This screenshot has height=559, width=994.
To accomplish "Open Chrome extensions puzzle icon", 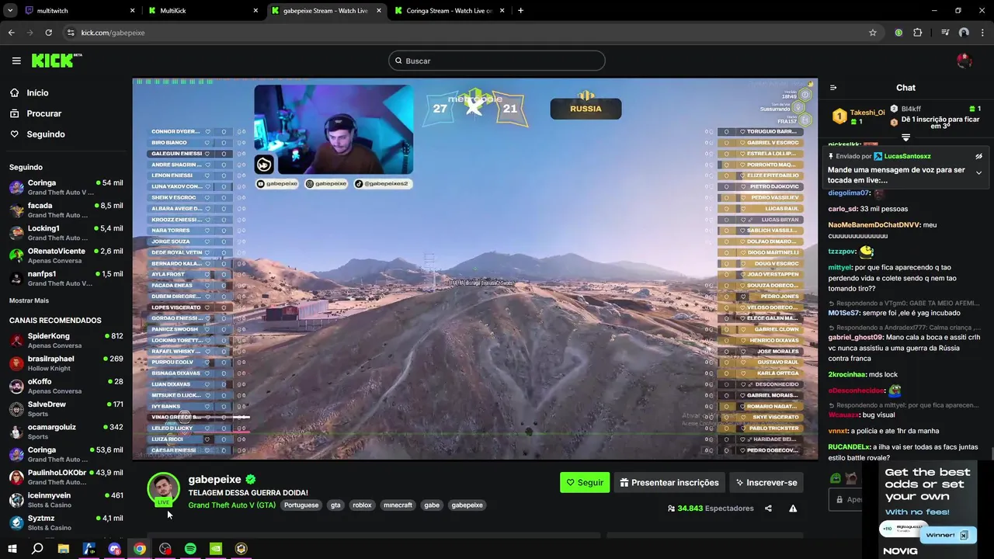I will click(x=917, y=33).
